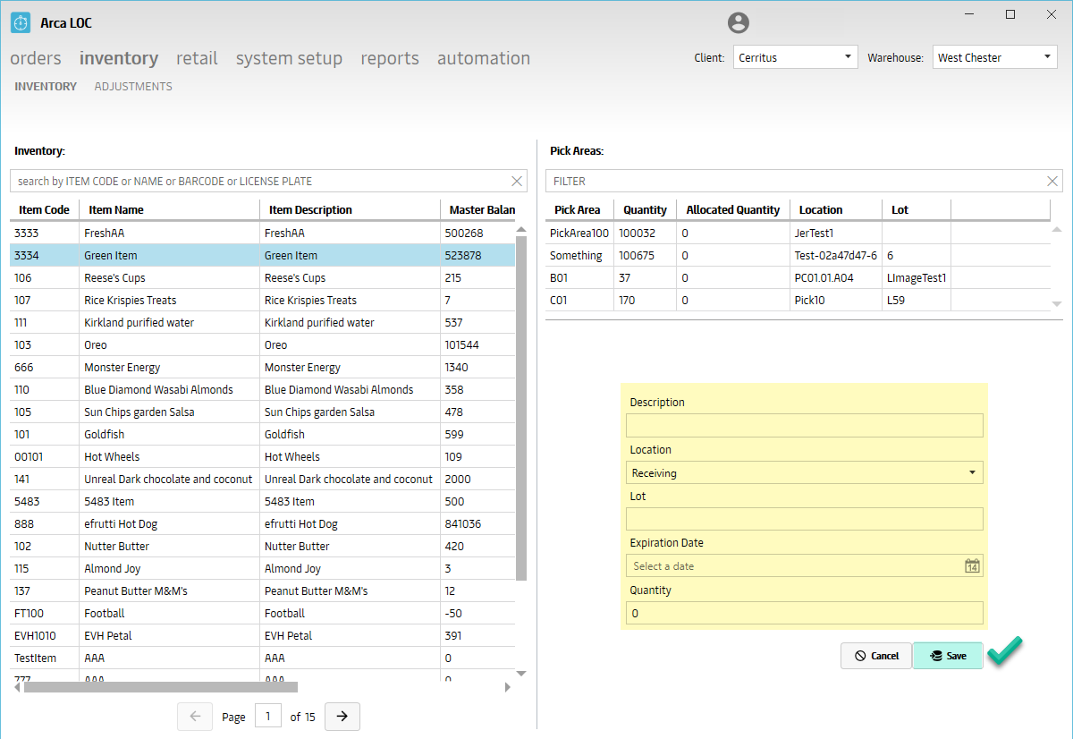Select the Goldfish inventory row

[x=263, y=434]
